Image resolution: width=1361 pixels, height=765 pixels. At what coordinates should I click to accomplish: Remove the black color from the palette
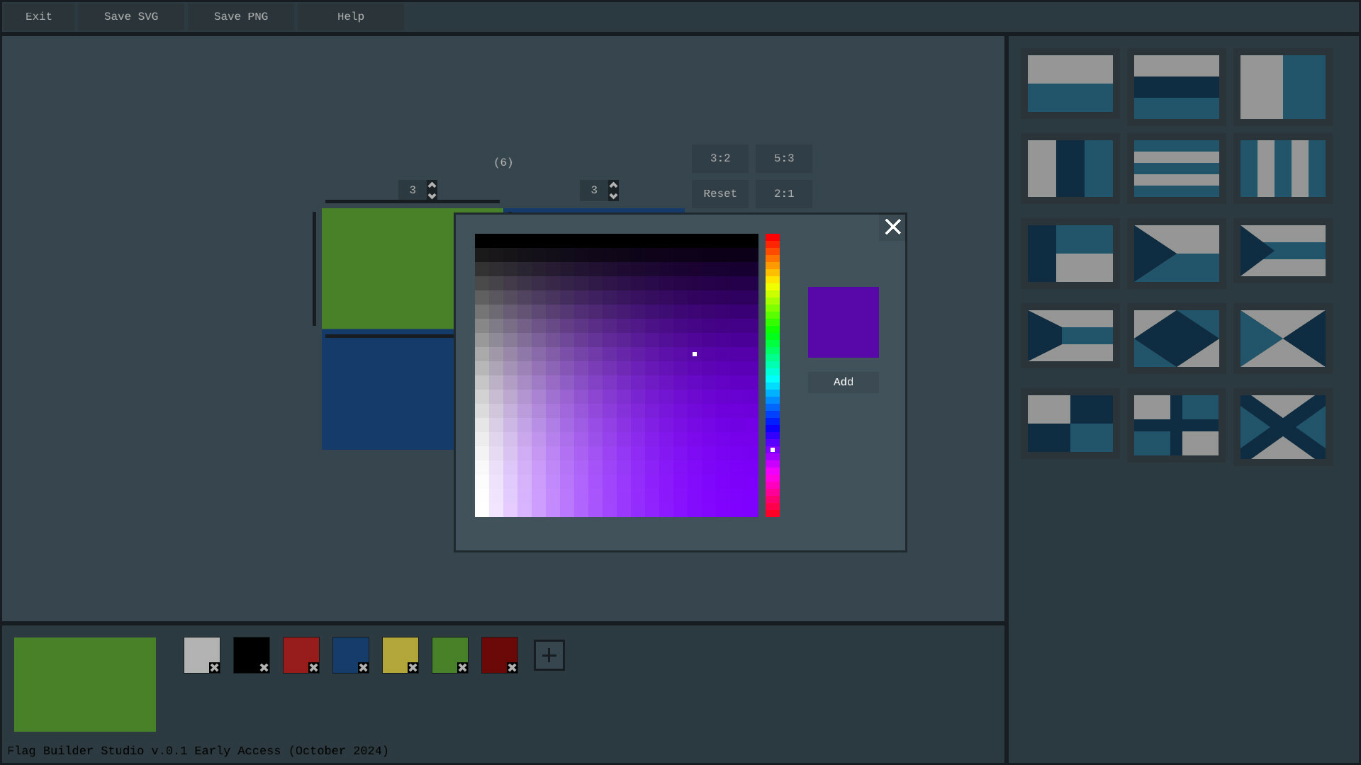(262, 667)
